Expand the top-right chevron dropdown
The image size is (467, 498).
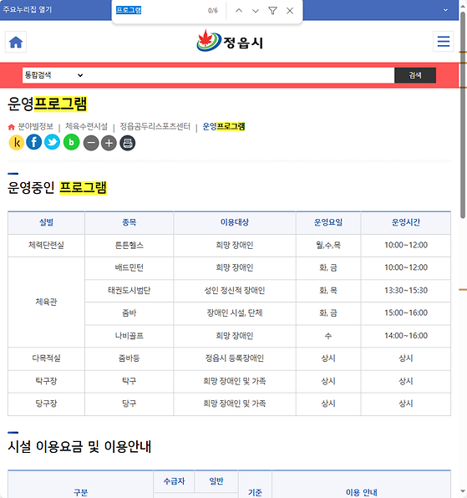point(446,10)
